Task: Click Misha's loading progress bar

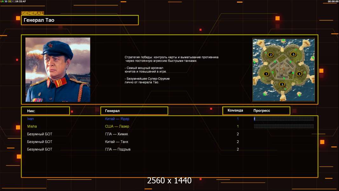Action: [x=284, y=126]
